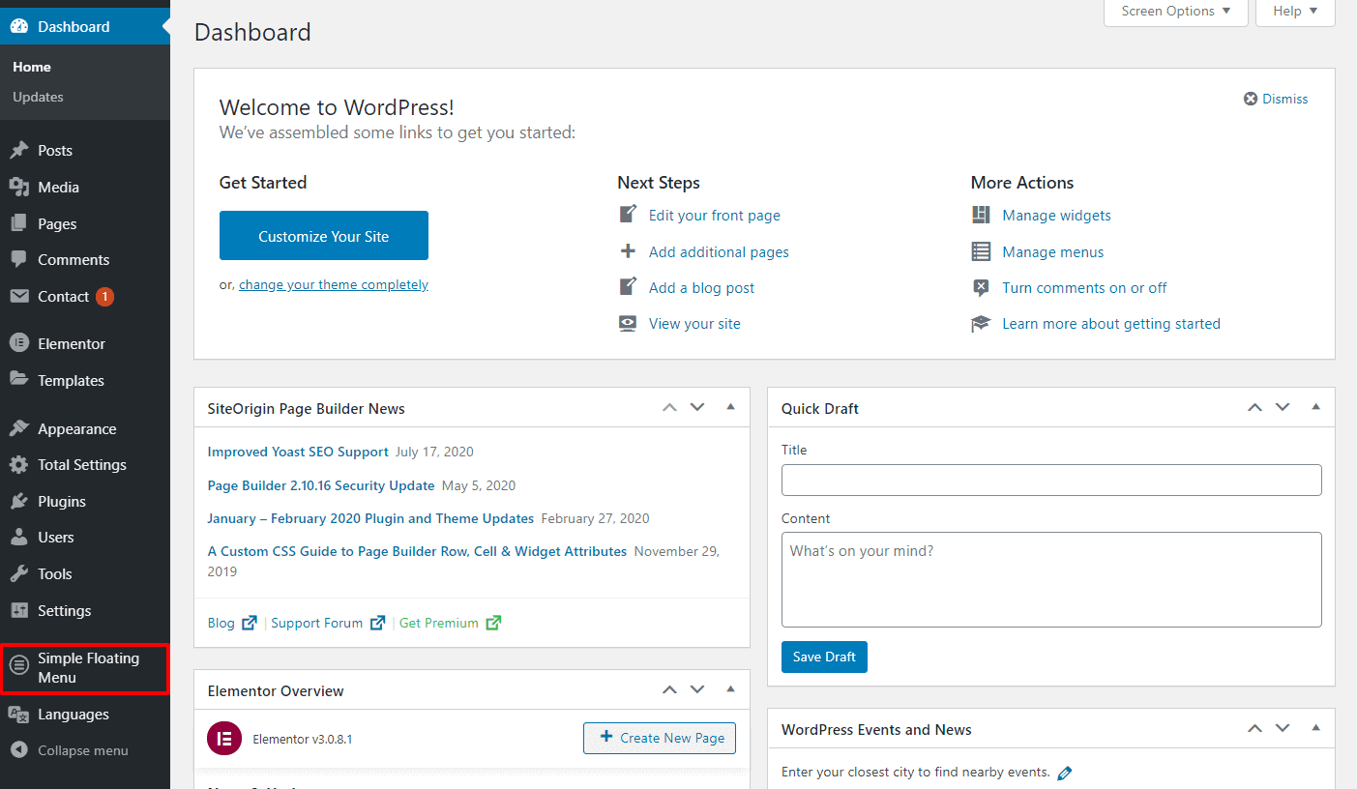
Task: Move the Quick Draft panel down
Action: pos(1283,407)
